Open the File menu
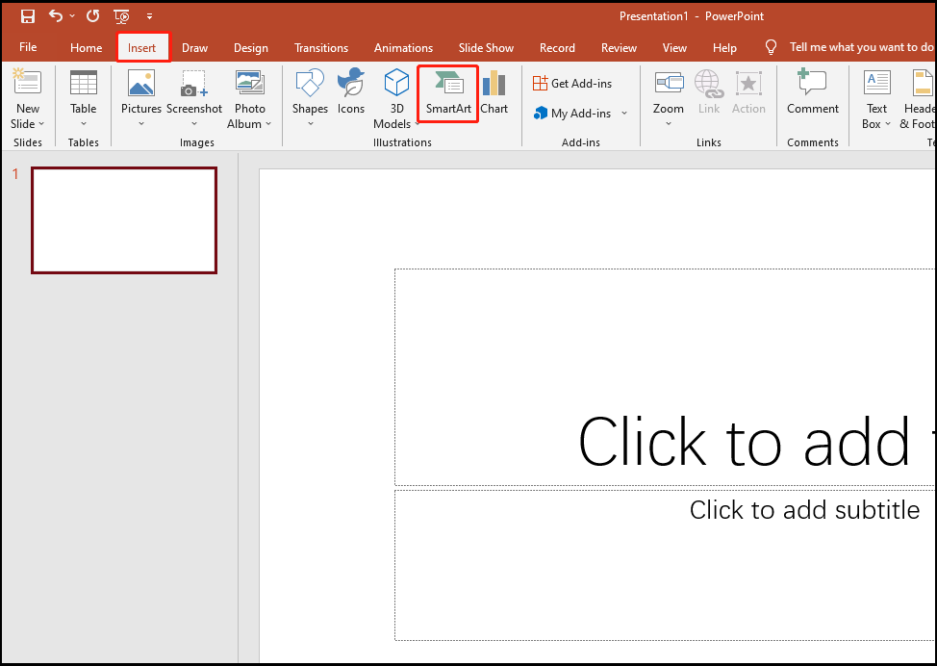The height and width of the screenshot is (666, 937). click(28, 48)
